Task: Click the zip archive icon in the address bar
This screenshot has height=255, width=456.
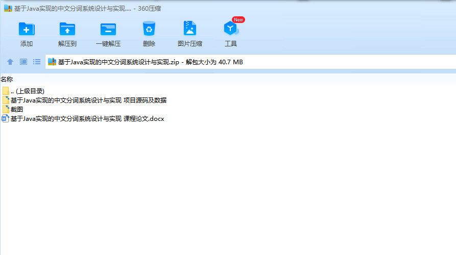Action: point(52,62)
